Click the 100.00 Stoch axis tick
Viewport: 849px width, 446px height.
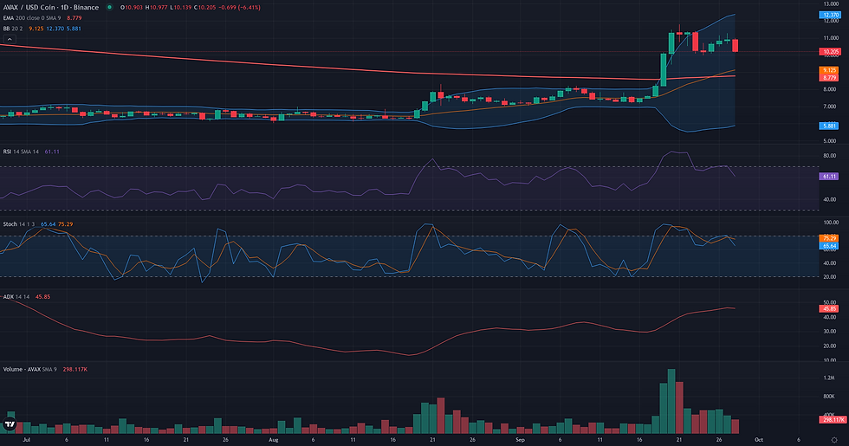pos(831,223)
